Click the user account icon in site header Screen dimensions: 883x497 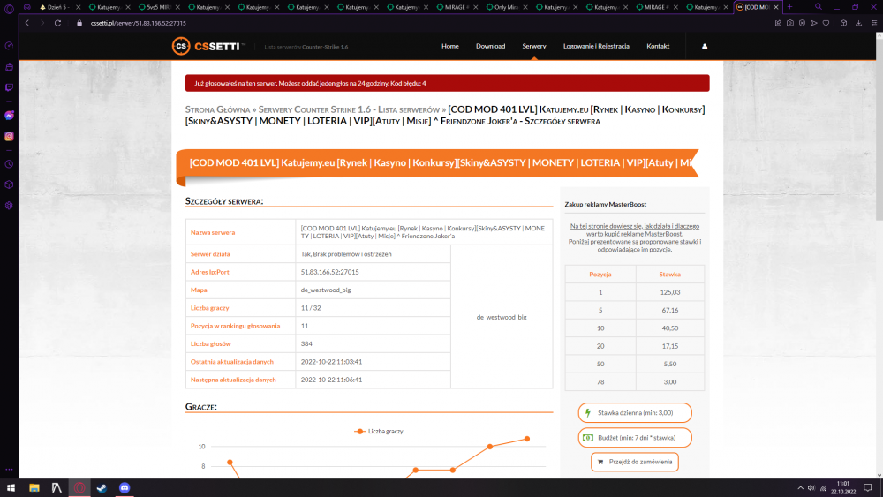(x=705, y=47)
